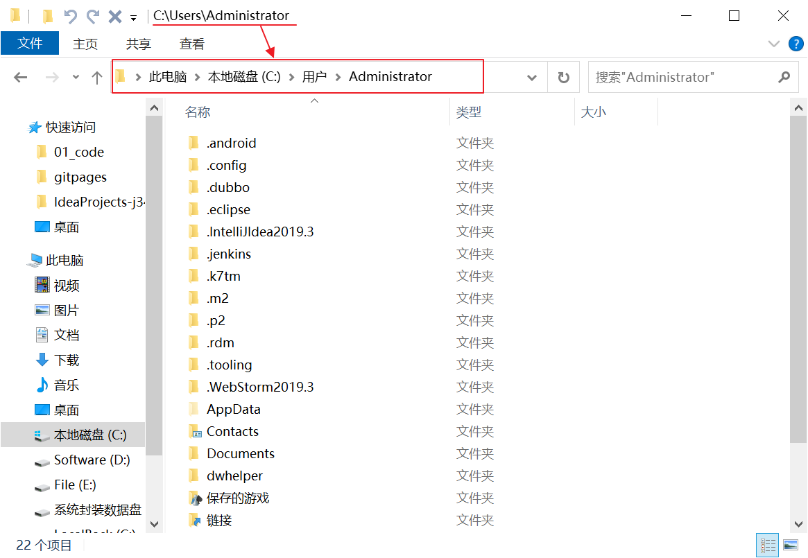Switch to large icons view layout
This screenshot has width=808, height=558.
tap(791, 545)
